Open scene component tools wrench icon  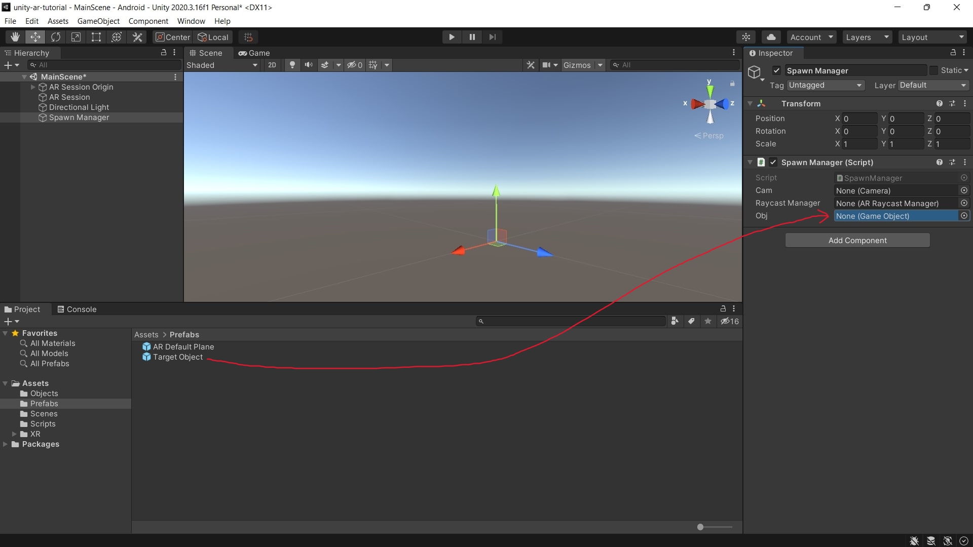tap(531, 65)
